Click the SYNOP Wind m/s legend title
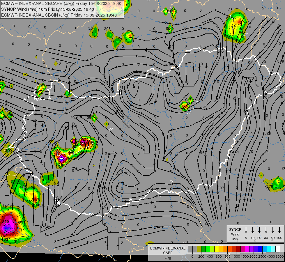Viewport: 285px width, 262px height. [235, 234]
